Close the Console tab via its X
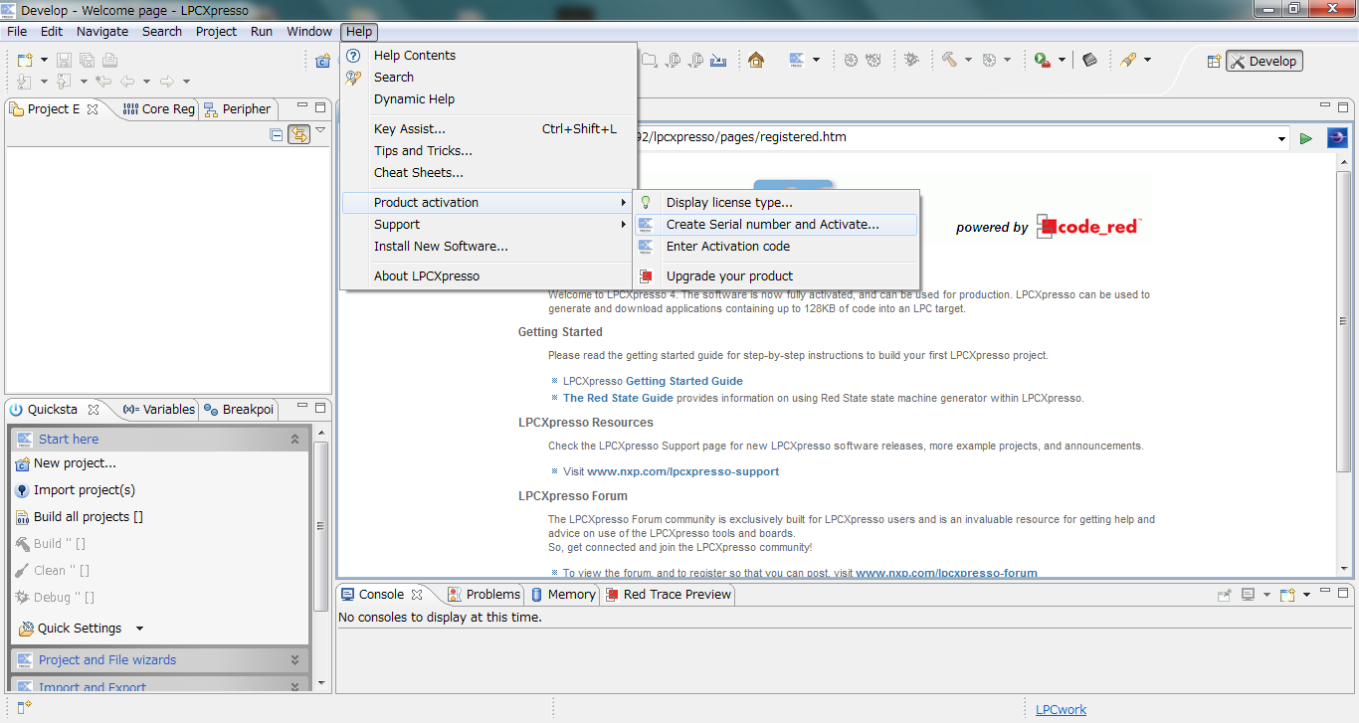Viewport: 1359px width, 723px height. click(x=417, y=595)
